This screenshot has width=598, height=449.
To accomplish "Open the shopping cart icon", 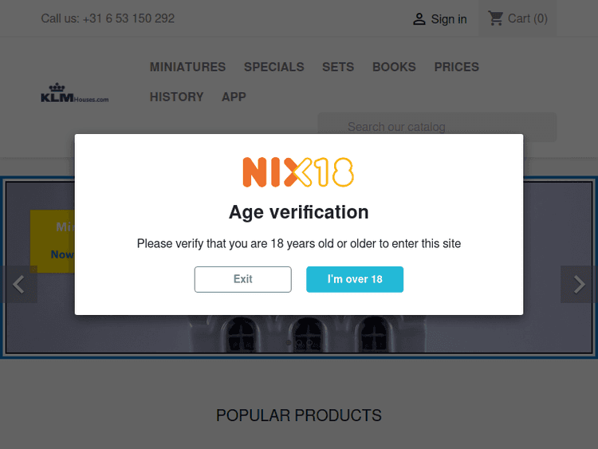I will [x=496, y=18].
